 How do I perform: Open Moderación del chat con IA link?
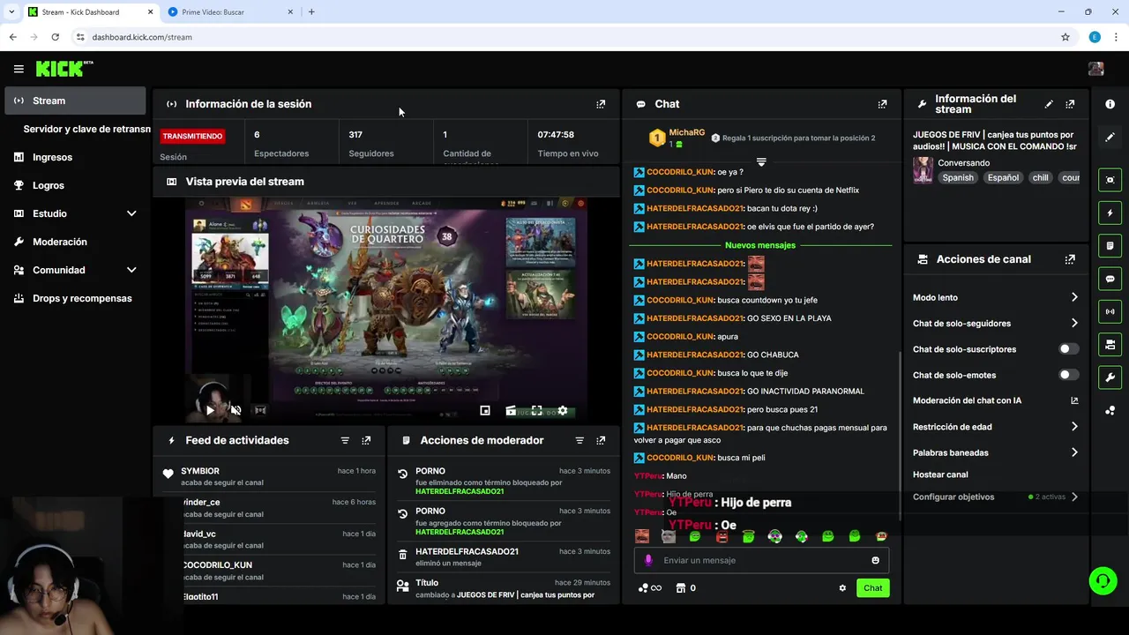point(996,400)
